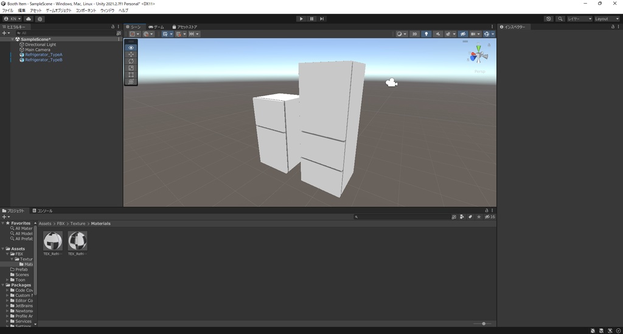Click the scene orientation gizmo
Screen dimensions: 623x334
(478, 55)
